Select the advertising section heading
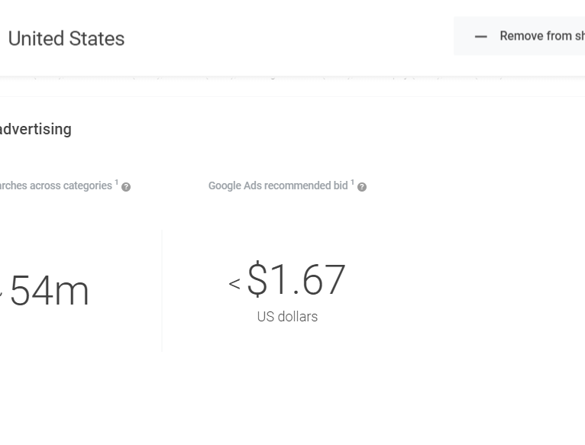Viewport: 585px width, 445px height. [36, 129]
